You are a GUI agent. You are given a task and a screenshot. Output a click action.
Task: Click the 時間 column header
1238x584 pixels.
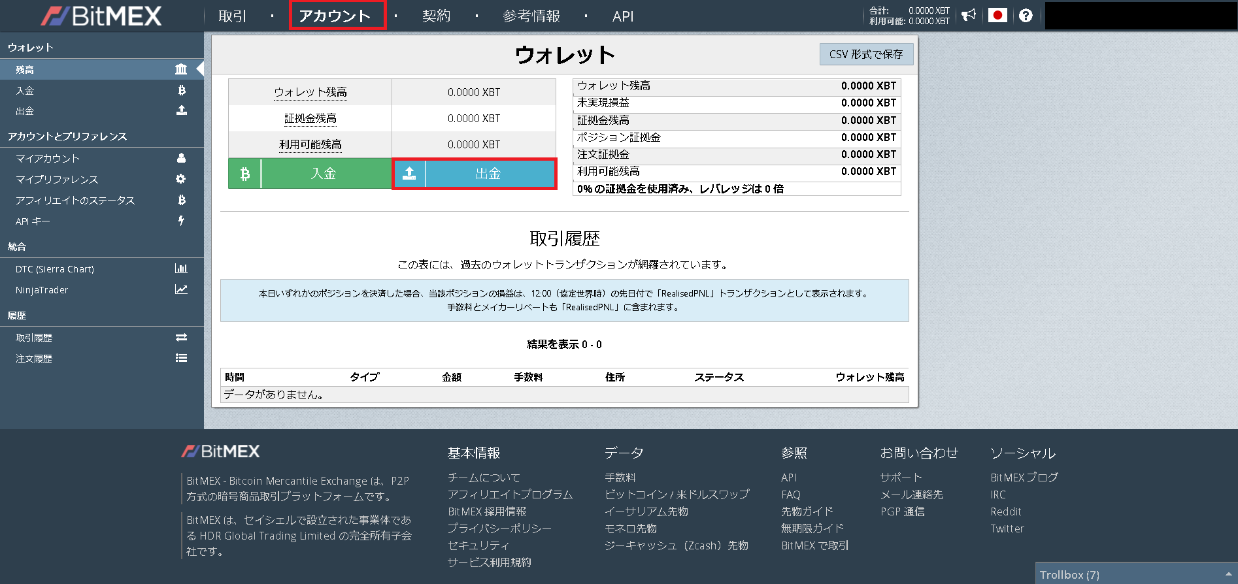pos(235,377)
